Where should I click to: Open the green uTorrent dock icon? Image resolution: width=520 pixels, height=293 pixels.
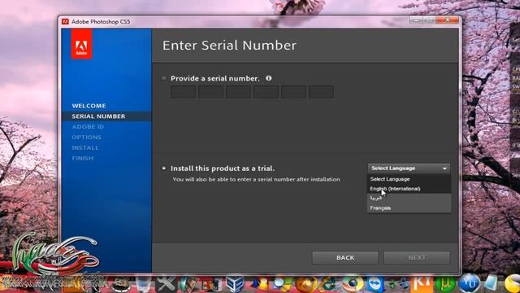coord(445,284)
